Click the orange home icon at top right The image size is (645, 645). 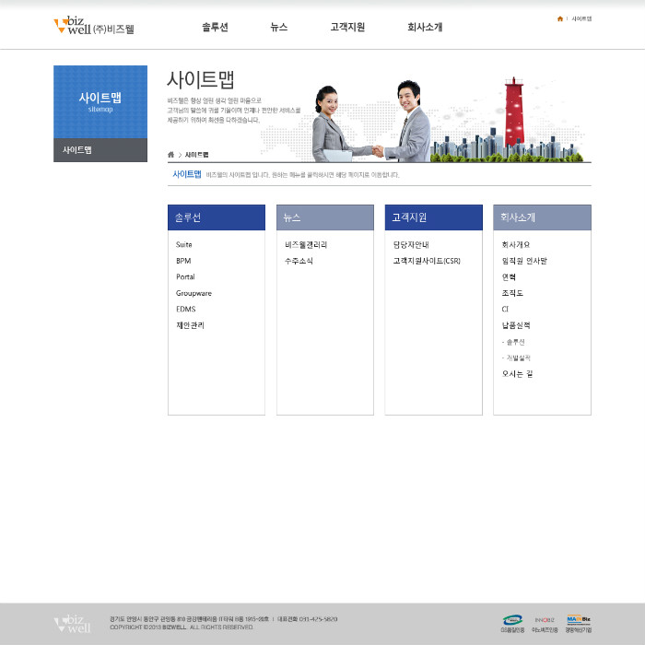coord(560,18)
